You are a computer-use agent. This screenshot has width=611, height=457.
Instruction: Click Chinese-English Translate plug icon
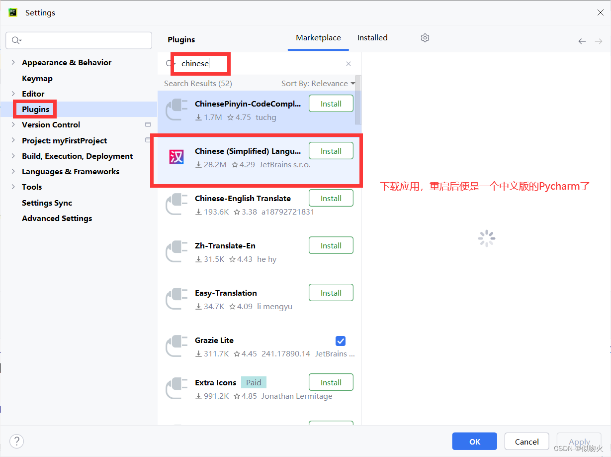coord(176,205)
